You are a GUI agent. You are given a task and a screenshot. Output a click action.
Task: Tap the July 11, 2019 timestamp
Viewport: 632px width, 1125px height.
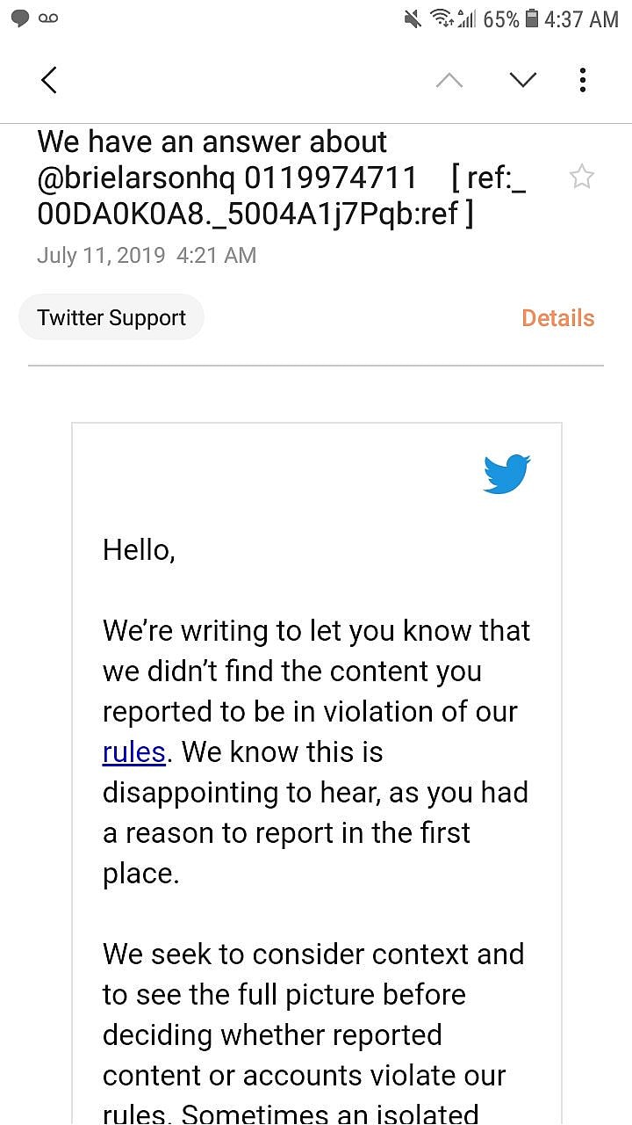tap(147, 255)
